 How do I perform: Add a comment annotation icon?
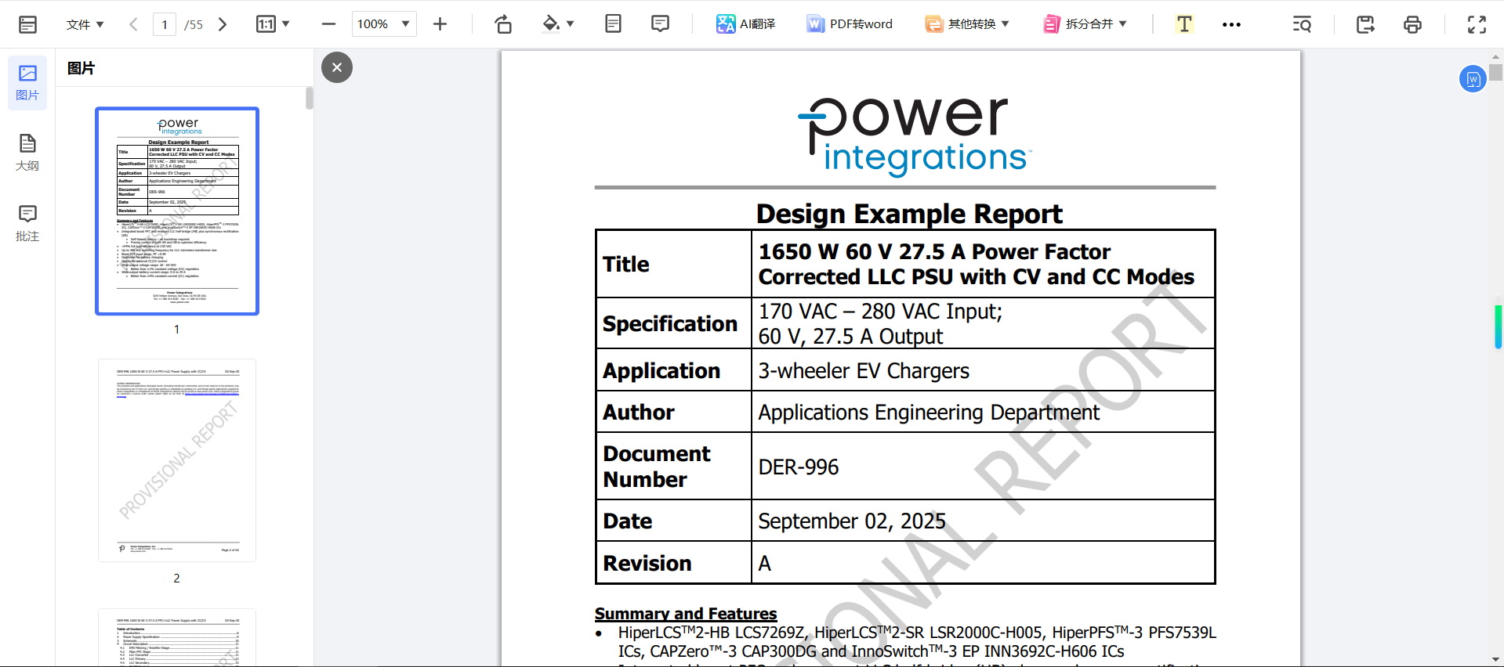point(661,24)
